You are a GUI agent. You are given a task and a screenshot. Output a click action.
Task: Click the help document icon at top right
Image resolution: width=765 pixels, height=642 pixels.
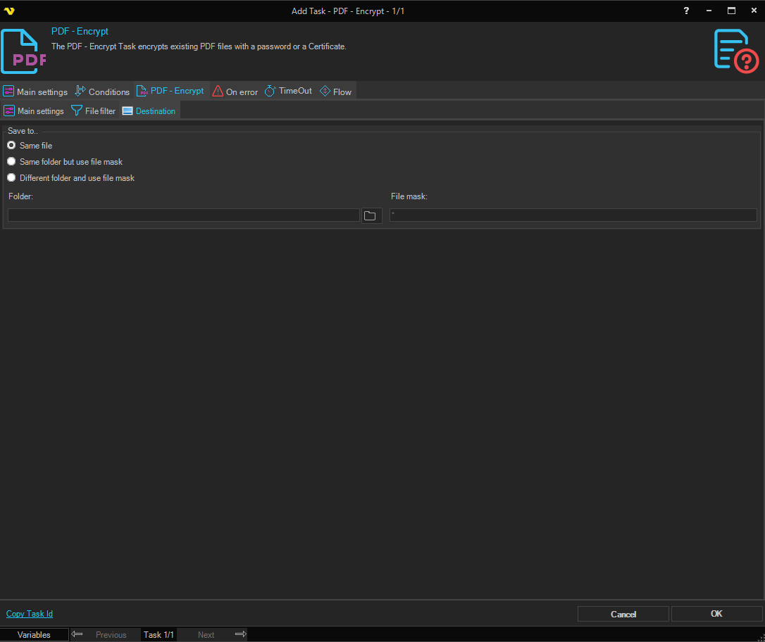tap(736, 50)
